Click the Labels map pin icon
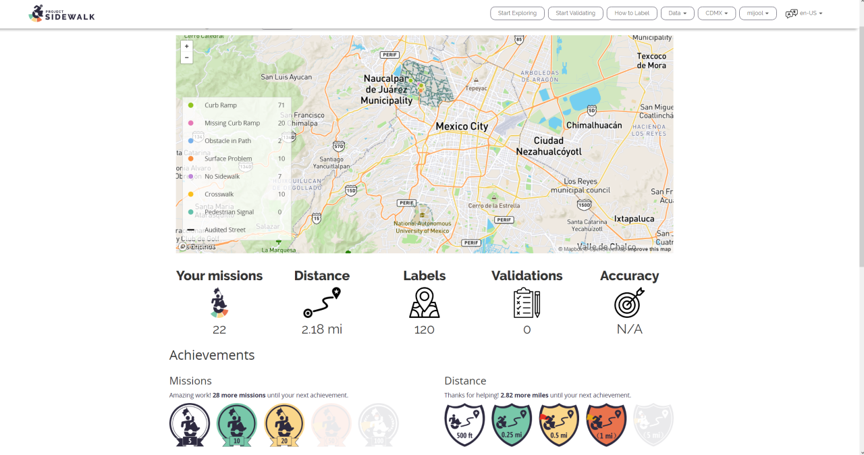This screenshot has height=455, width=864. pyautogui.click(x=425, y=303)
